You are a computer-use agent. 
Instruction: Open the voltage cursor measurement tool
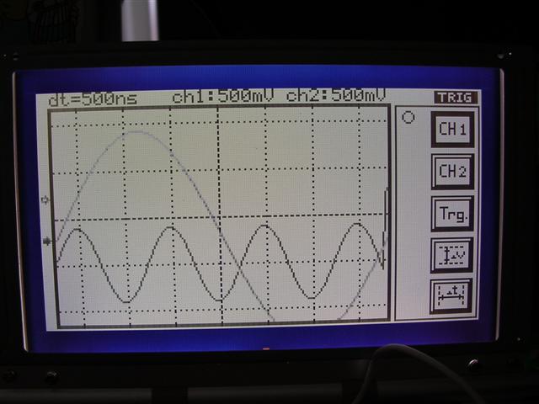point(452,255)
